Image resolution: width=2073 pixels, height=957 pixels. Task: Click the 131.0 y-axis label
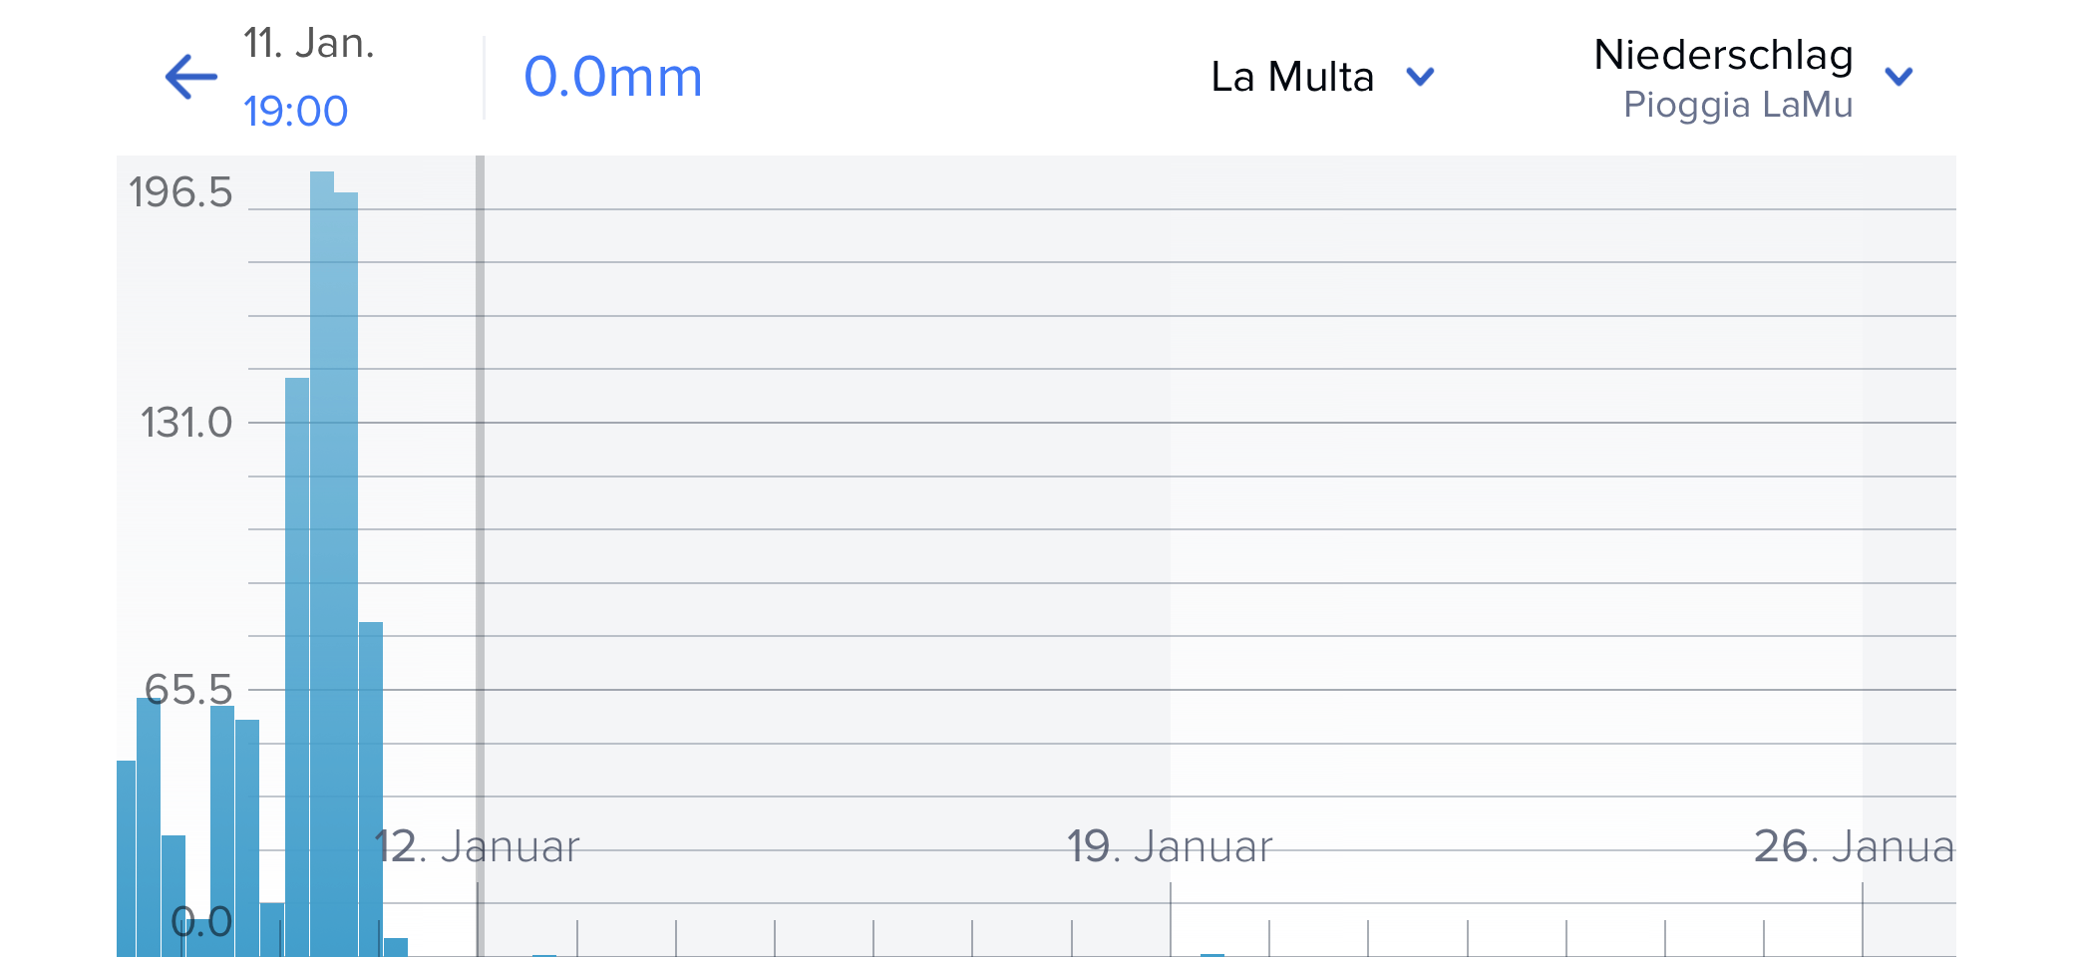(186, 423)
